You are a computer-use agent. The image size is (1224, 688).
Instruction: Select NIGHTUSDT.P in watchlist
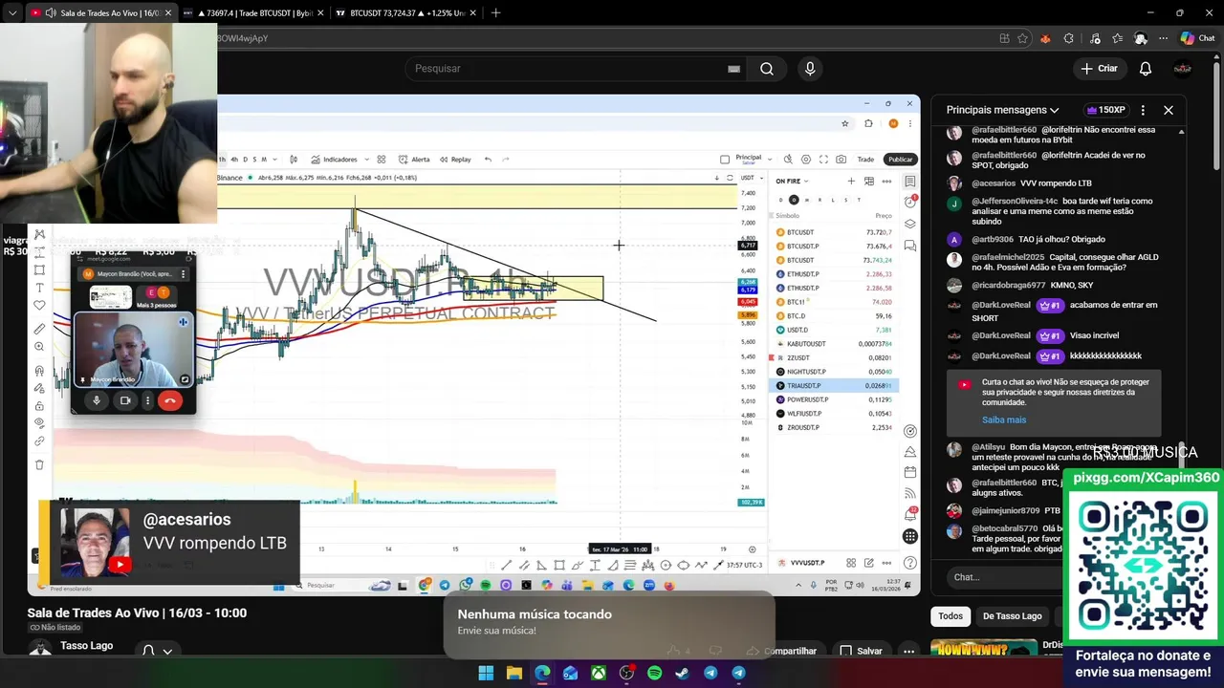834,372
